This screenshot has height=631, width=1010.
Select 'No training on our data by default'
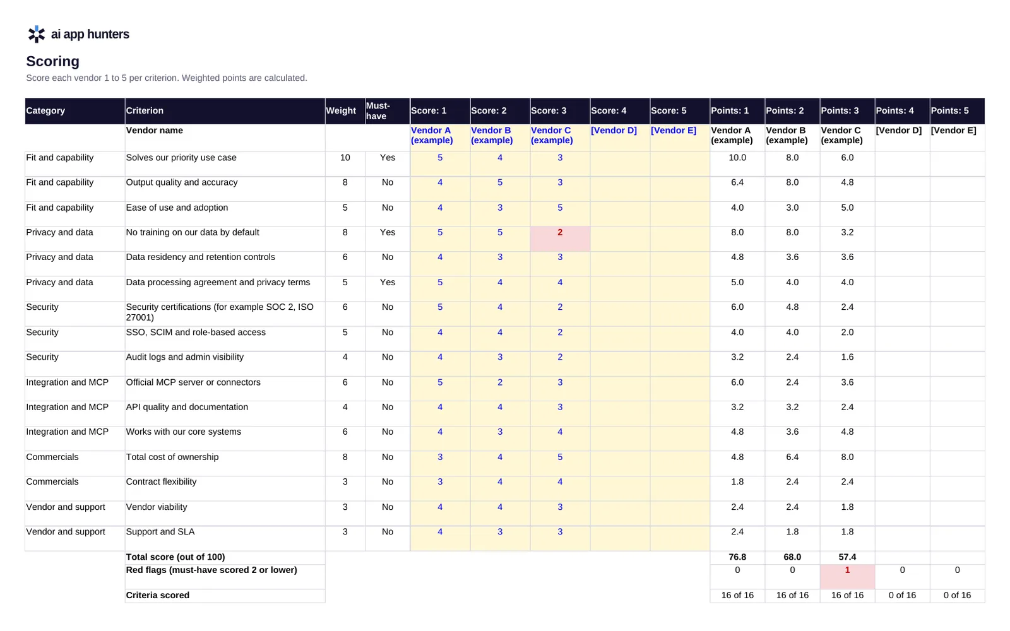pyautogui.click(x=225, y=239)
